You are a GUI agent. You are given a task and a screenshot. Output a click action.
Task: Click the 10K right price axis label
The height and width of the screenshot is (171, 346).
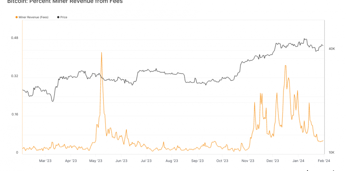pyautogui.click(x=332, y=152)
